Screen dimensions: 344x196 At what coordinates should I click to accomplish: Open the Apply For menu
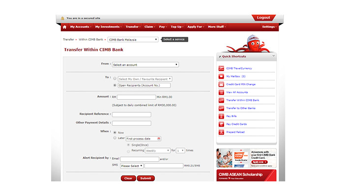click(196, 27)
